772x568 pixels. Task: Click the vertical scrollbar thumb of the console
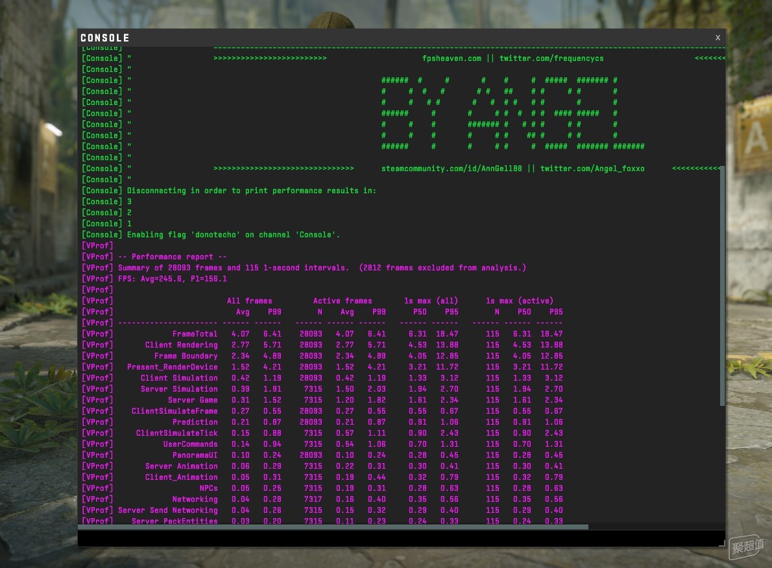pyautogui.click(x=722, y=286)
